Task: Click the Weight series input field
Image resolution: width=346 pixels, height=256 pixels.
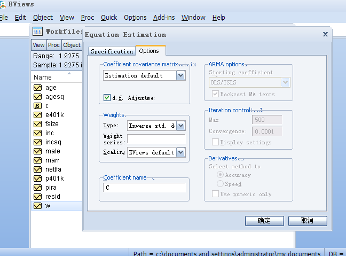Action: coord(156,139)
